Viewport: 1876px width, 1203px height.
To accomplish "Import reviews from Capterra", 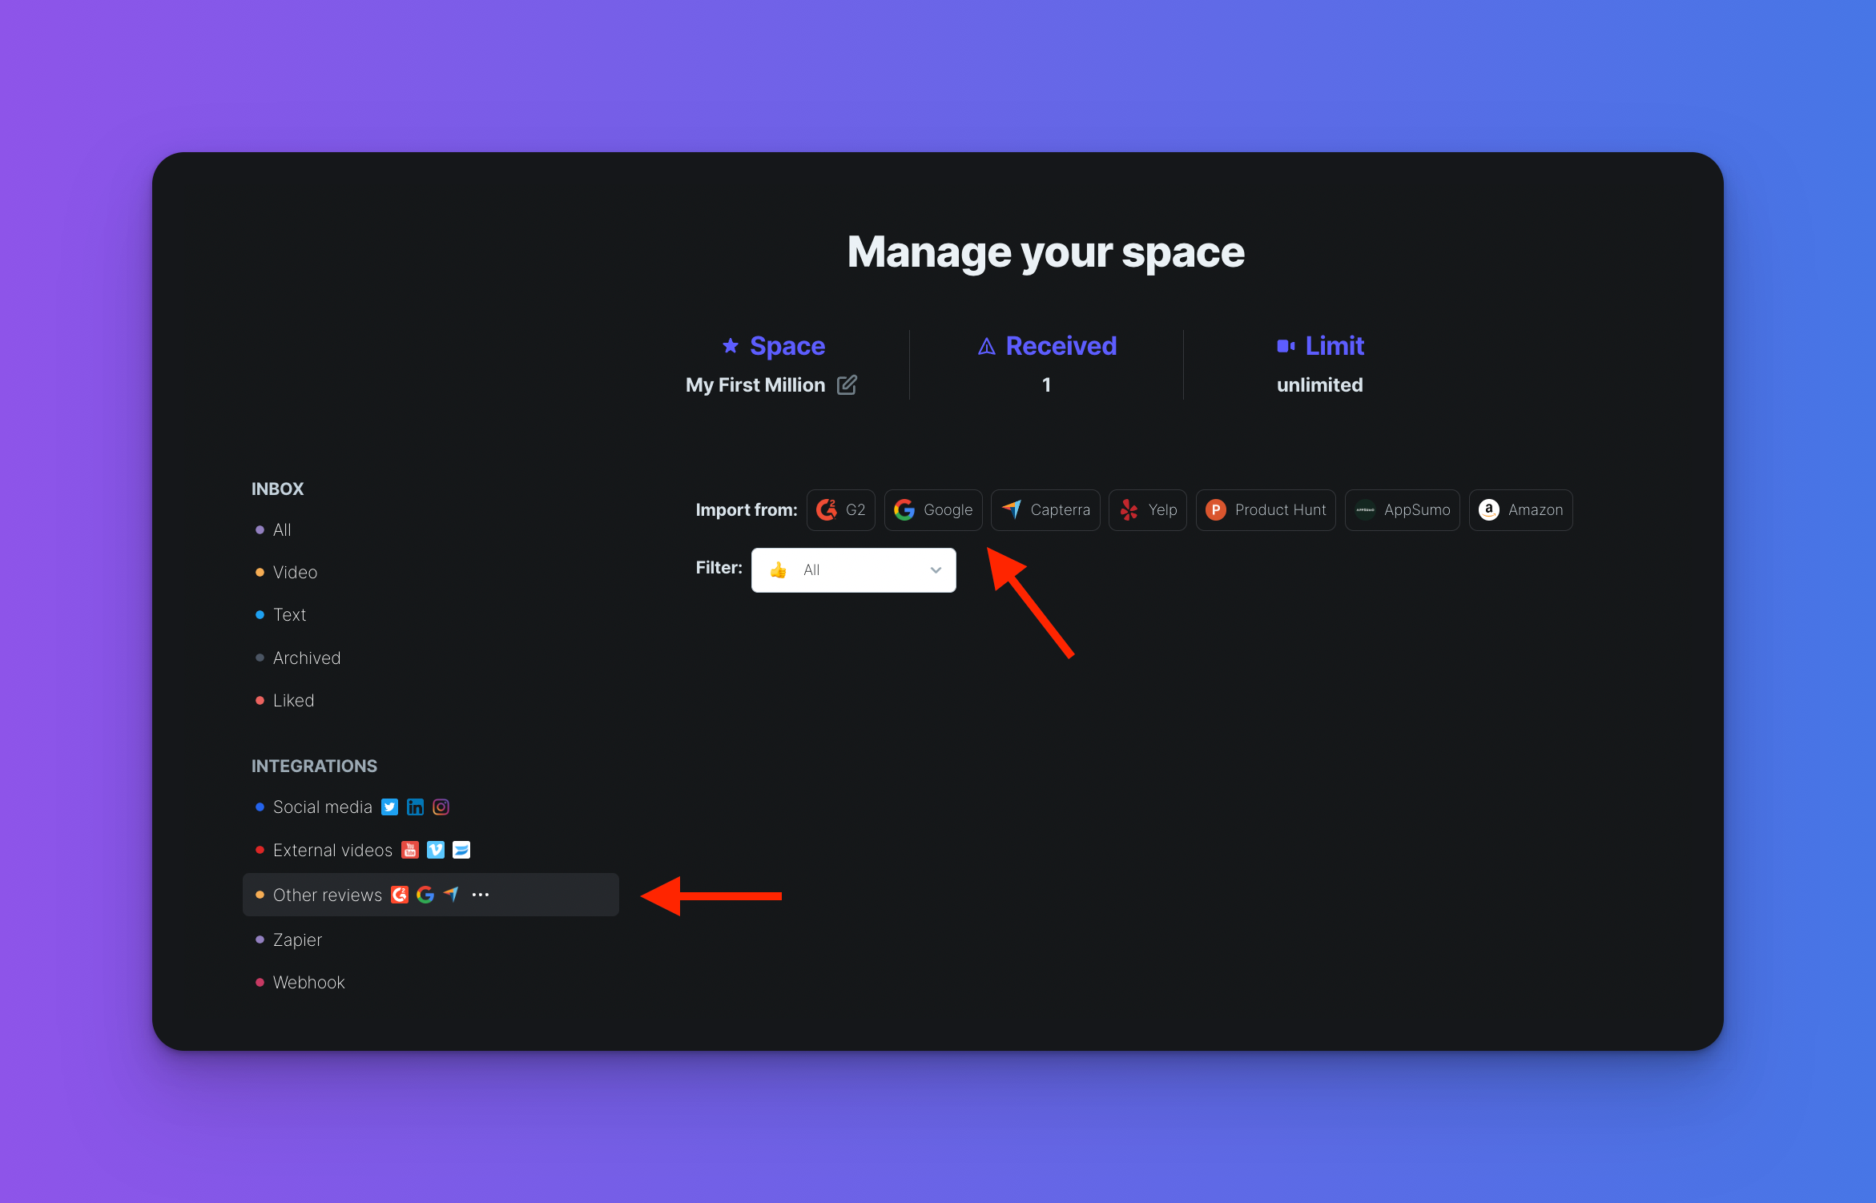I will [x=1045, y=510].
